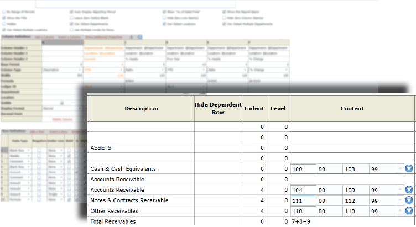Click scroll arrows in Cash & Cash Equivalents content

(x=399, y=168)
